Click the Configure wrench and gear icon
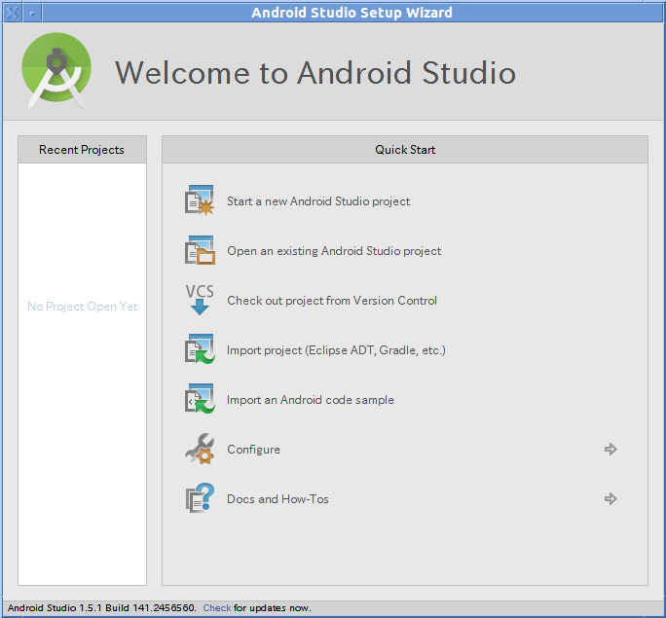This screenshot has width=666, height=618. click(200, 449)
